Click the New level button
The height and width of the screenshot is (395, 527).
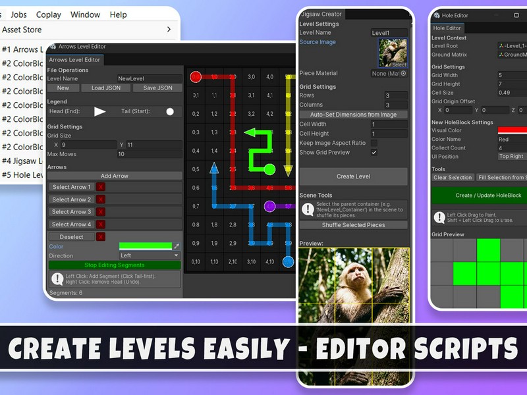(63, 88)
